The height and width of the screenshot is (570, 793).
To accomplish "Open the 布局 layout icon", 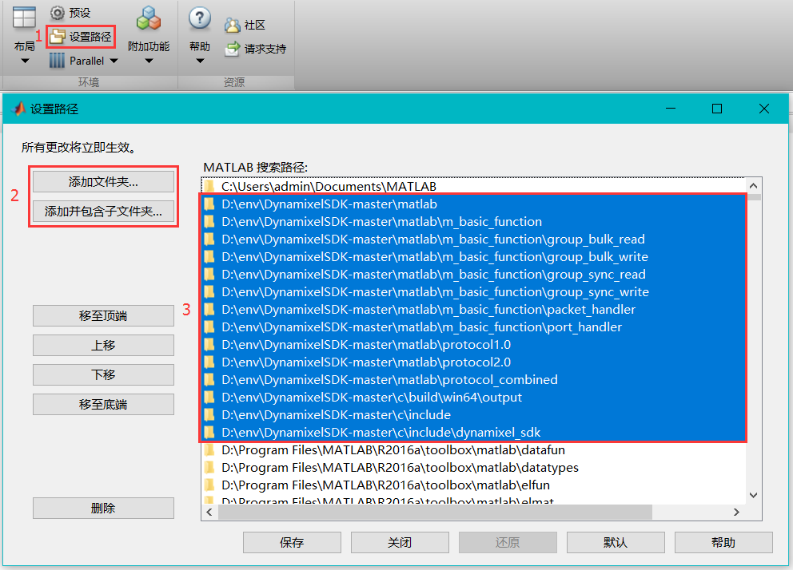I will point(24,18).
